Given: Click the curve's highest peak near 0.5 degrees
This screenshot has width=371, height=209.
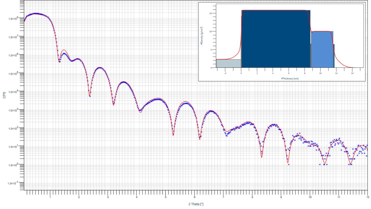Looking at the screenshot, I should click(35, 14).
